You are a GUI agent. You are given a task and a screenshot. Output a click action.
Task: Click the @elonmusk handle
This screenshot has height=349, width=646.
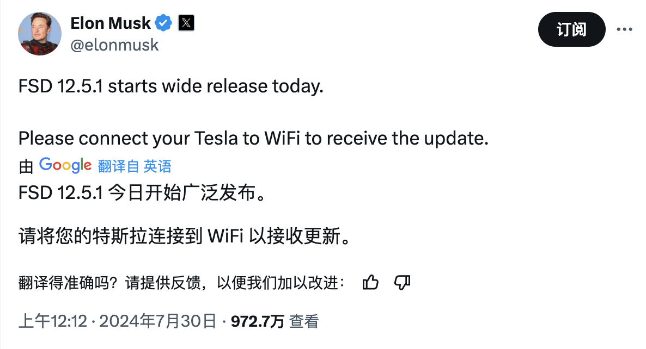(114, 45)
